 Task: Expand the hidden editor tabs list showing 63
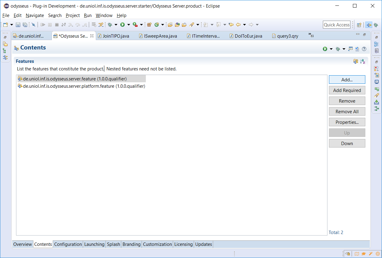[311, 35]
